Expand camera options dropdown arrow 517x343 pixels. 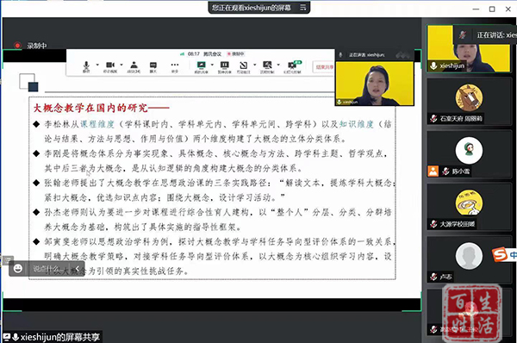click(x=121, y=65)
